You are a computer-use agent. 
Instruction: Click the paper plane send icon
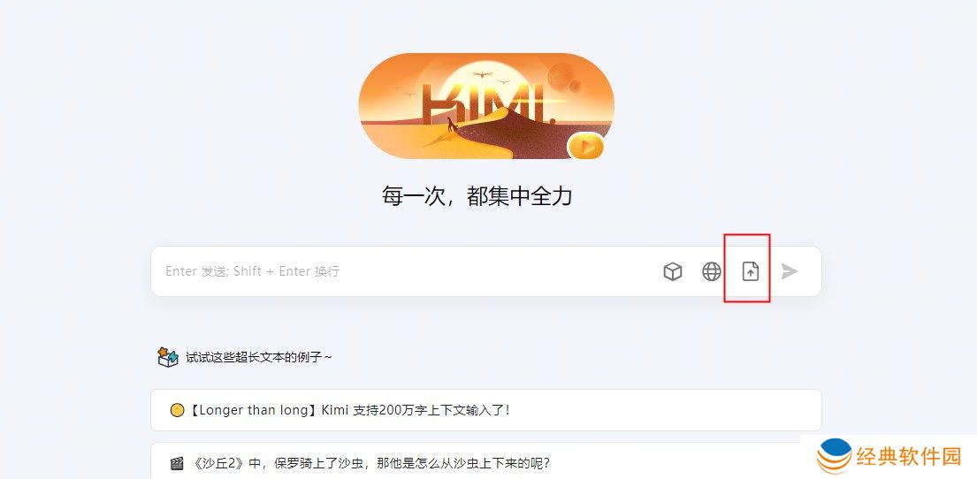click(x=790, y=271)
